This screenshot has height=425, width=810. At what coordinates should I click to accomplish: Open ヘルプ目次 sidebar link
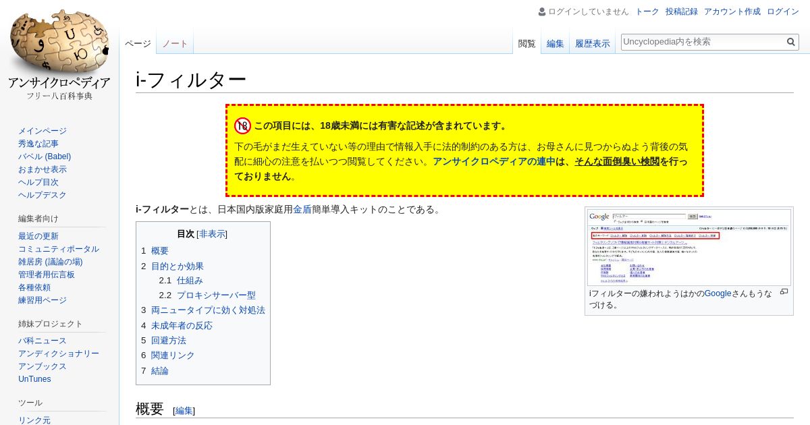click(x=38, y=182)
